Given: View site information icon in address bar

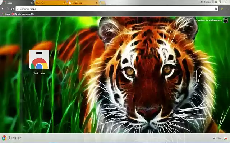Looking at the screenshot, I should [x=18, y=9].
